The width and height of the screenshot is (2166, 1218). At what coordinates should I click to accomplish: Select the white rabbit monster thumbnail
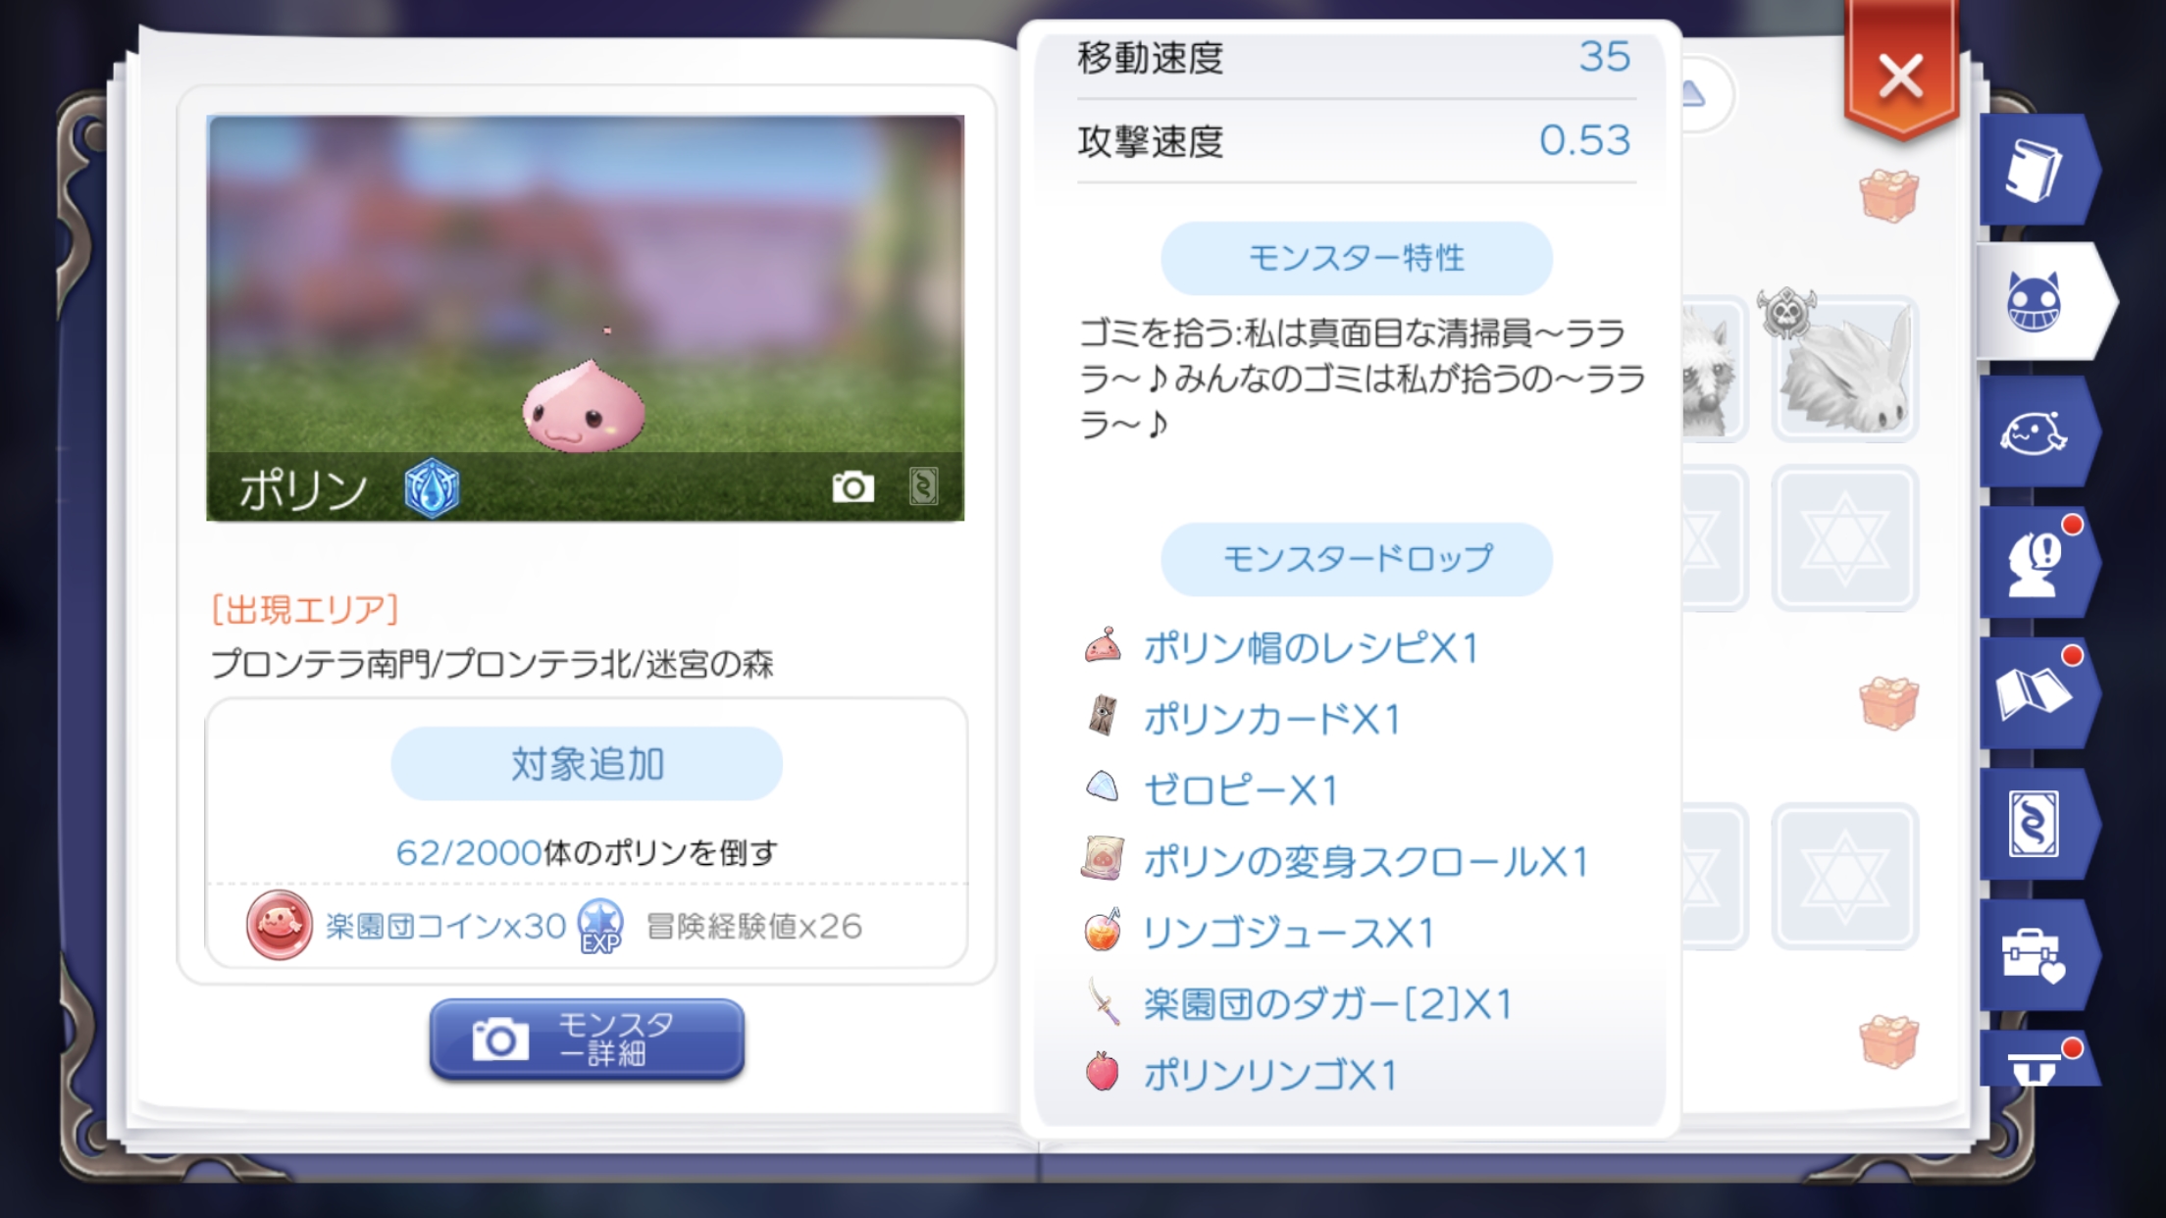[x=1844, y=367]
